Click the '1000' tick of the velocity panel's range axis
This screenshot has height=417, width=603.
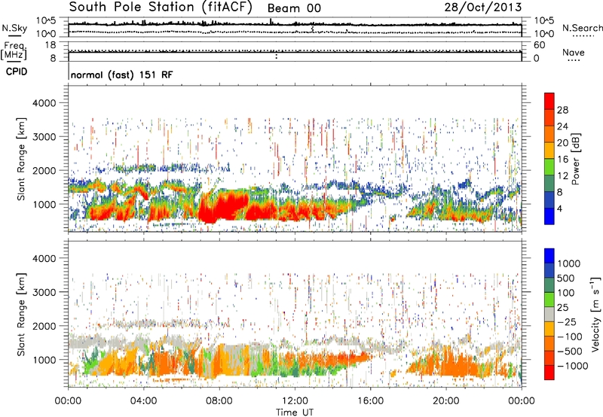(44, 360)
